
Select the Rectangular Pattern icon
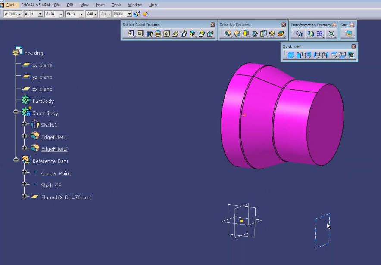coord(319,34)
